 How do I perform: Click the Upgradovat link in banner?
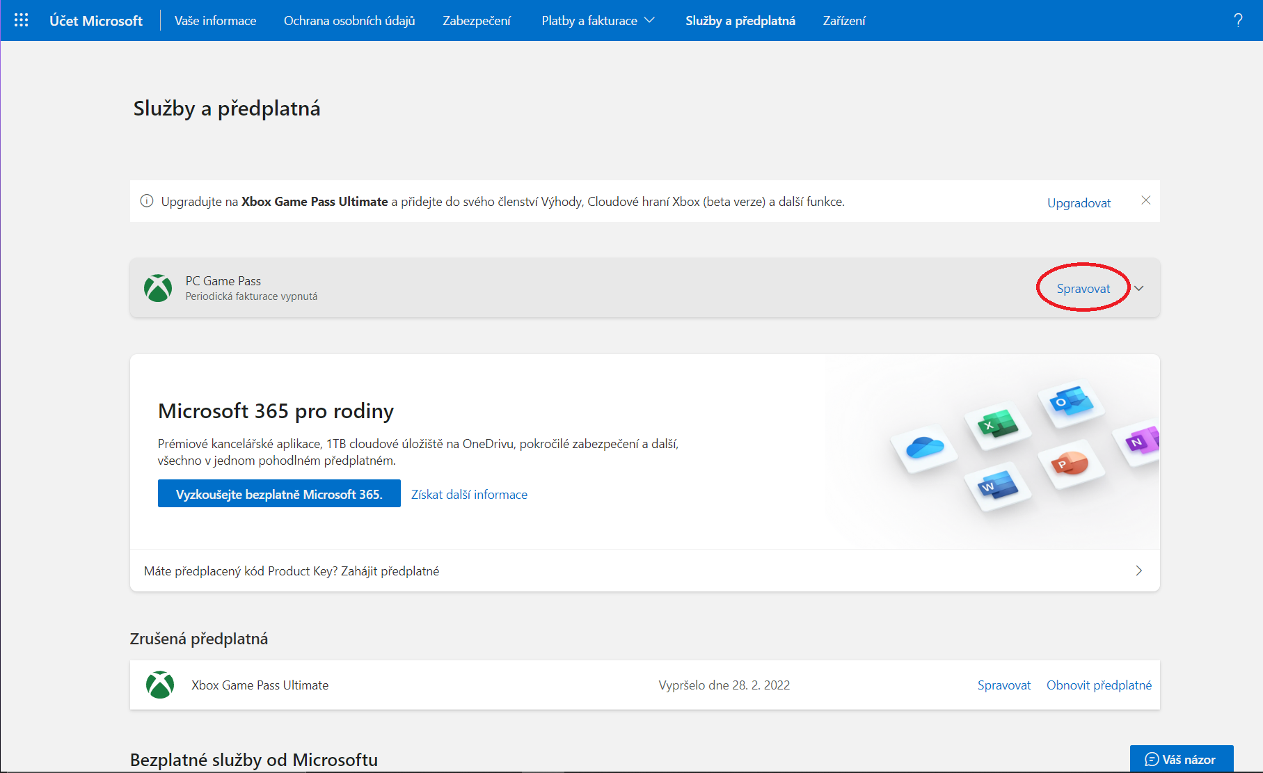(1079, 202)
